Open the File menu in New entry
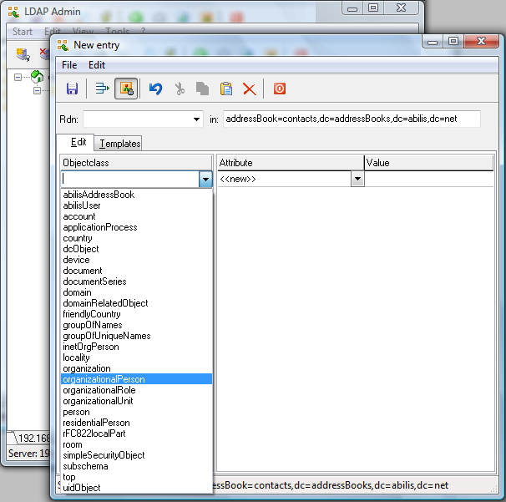The height and width of the screenshot is (502, 506). pos(69,65)
